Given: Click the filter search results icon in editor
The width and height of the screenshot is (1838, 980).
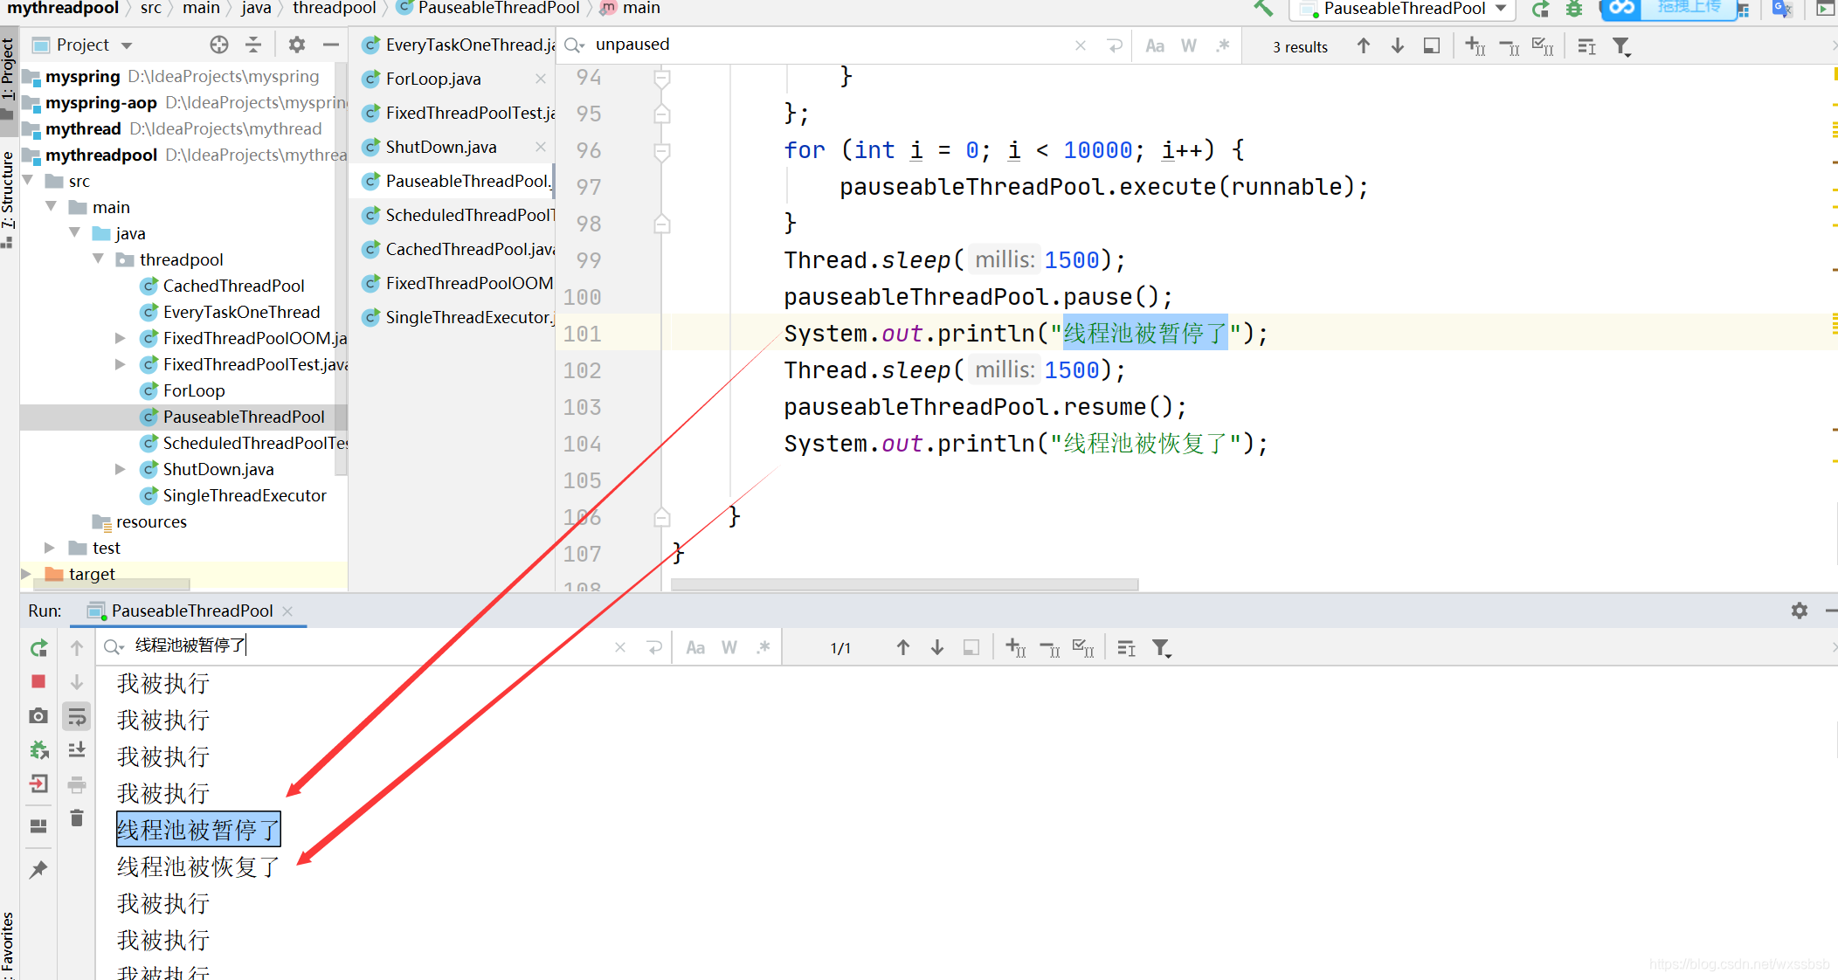Looking at the screenshot, I should click(x=1621, y=46).
